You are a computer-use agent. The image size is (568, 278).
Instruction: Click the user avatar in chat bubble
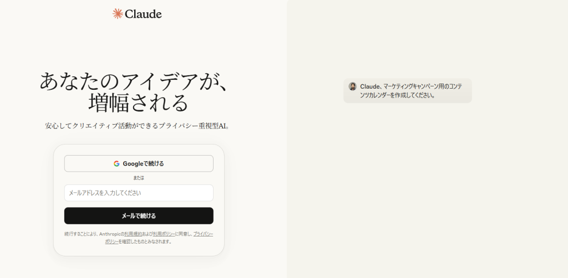(x=352, y=86)
